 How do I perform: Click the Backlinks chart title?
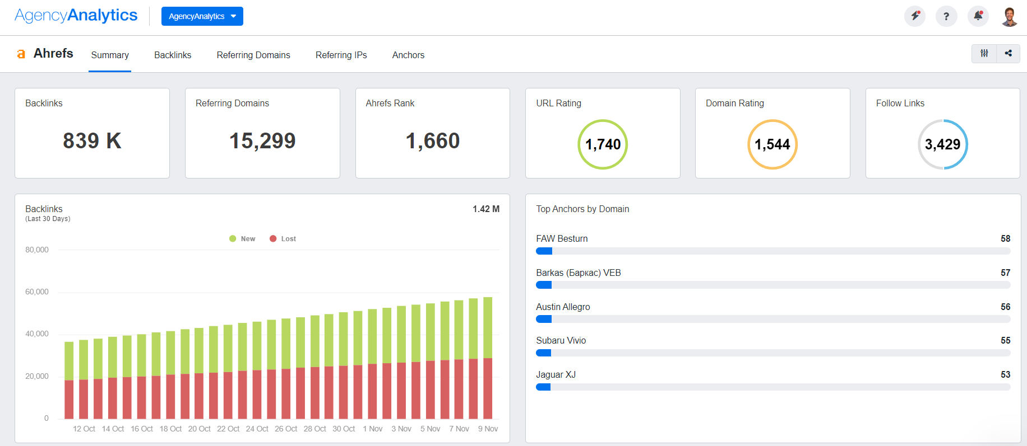pyautogui.click(x=44, y=209)
